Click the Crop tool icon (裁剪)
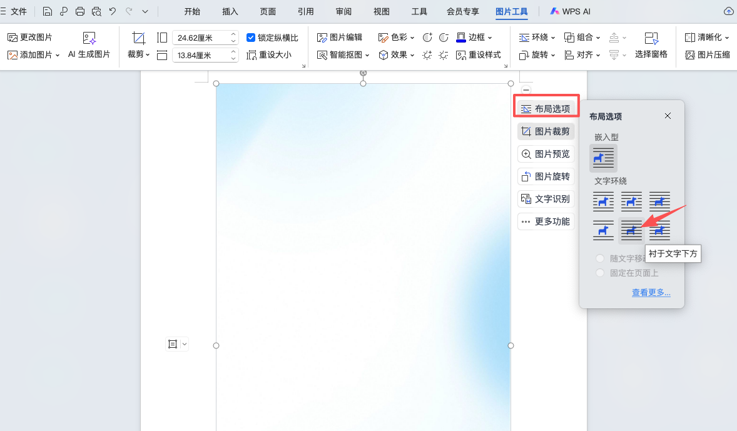 tap(139, 38)
